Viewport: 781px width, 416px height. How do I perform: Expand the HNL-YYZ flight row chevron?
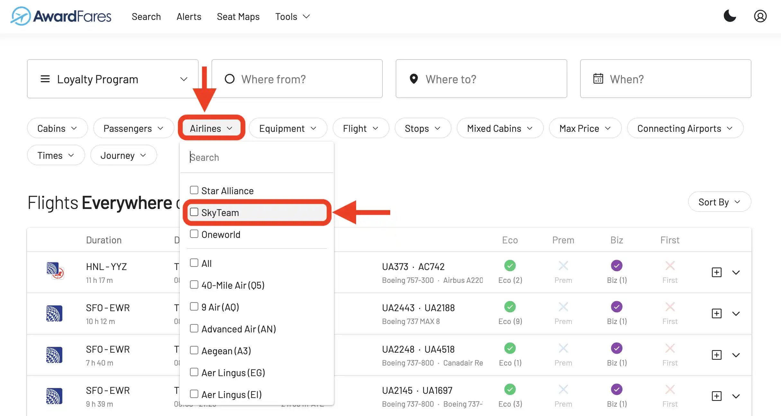[x=736, y=272]
